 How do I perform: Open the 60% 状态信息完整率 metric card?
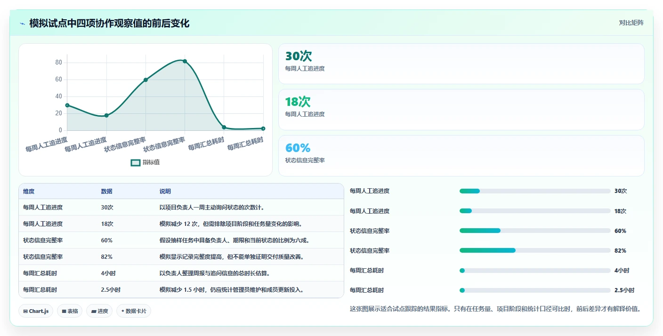pos(461,156)
